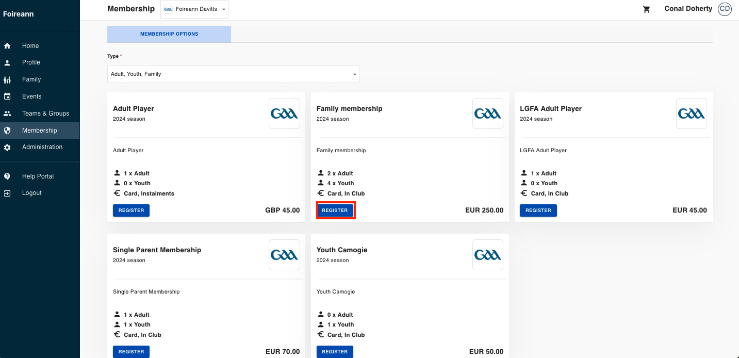Click the LGFA Adult Player card title
739x358 pixels.
point(551,108)
